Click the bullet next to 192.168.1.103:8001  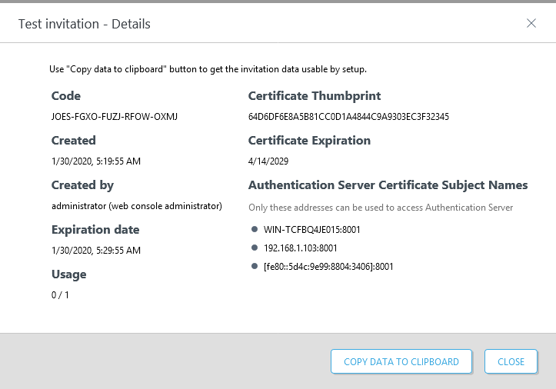(x=254, y=248)
